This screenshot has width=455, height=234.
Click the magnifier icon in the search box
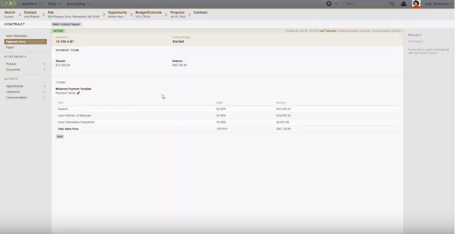pos(392,4)
